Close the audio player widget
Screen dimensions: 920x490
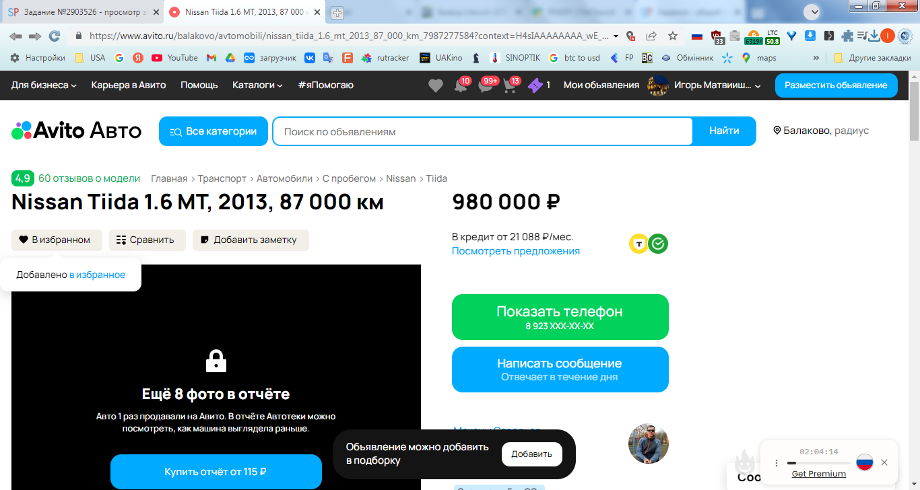[x=884, y=462]
